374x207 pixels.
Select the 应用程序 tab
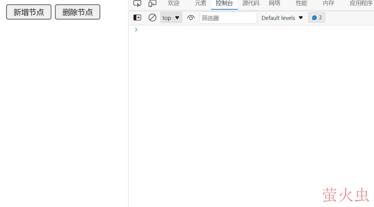[x=361, y=3]
